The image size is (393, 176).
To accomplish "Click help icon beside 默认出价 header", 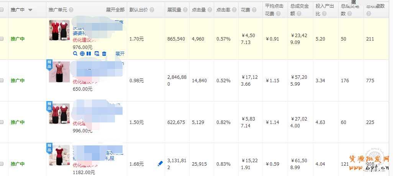I will pos(151,10).
